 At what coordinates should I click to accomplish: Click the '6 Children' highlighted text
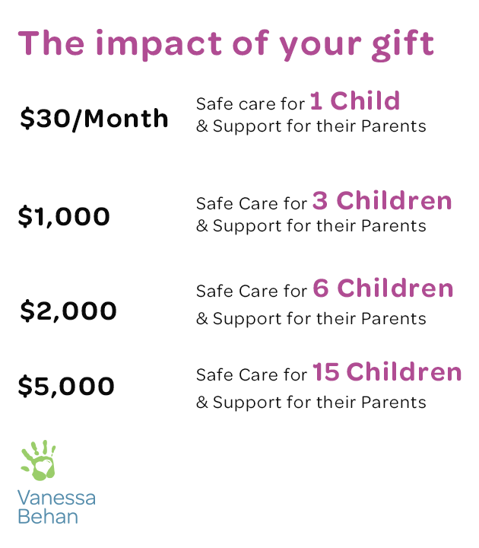click(383, 288)
